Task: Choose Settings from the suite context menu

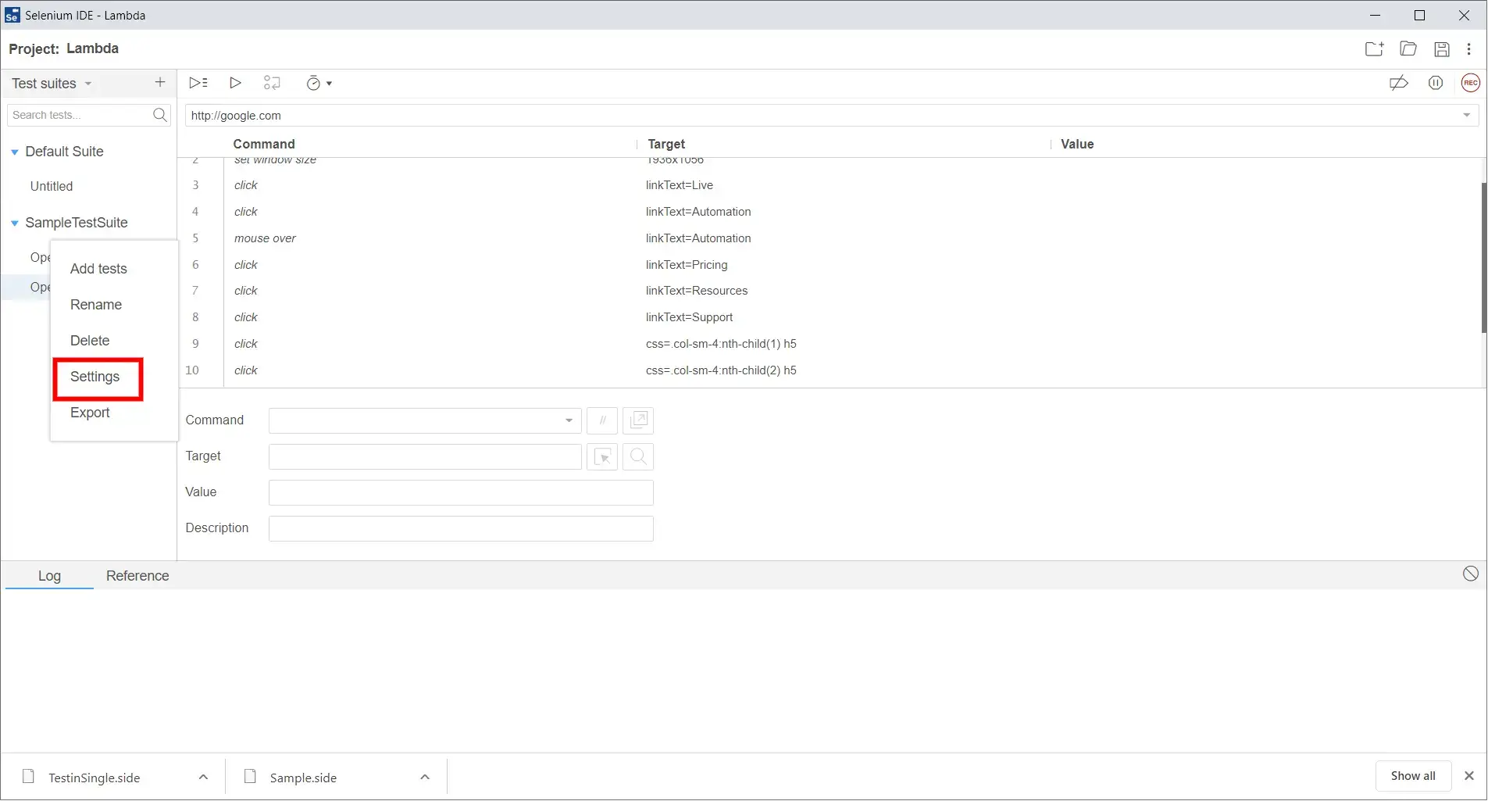Action: [x=95, y=377]
